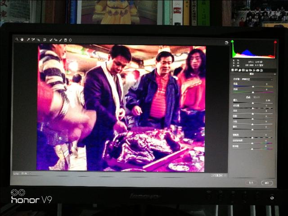Click the Blacks slider handle
The image size is (288, 216).
pos(252,130)
